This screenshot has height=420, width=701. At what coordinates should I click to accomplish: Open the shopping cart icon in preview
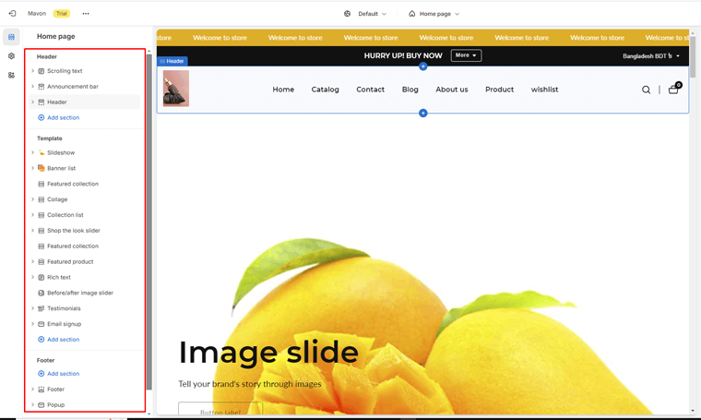coord(674,89)
